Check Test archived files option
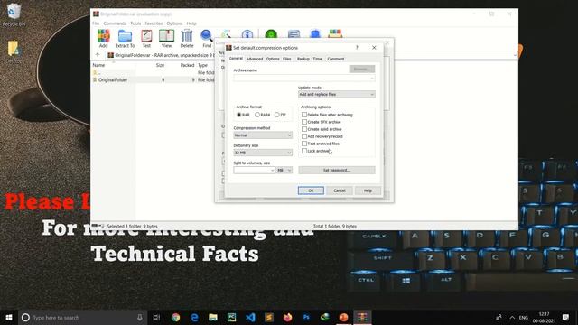The width and height of the screenshot is (578, 325). click(x=304, y=144)
